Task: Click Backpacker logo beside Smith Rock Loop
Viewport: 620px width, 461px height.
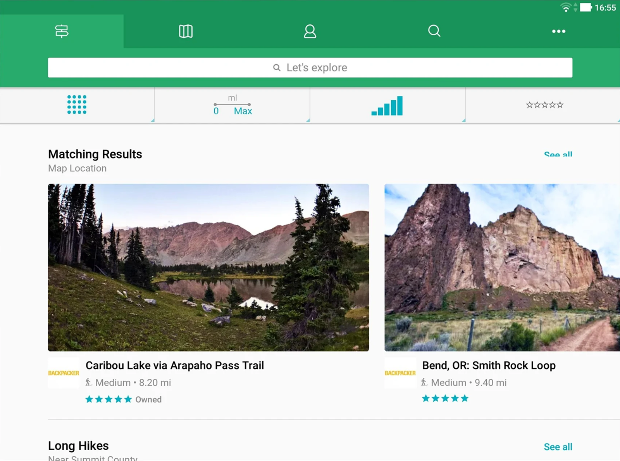Action: pyautogui.click(x=400, y=373)
